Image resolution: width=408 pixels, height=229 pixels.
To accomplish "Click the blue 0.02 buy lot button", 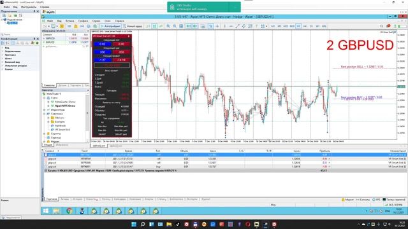I will pyautogui.click(x=102, y=44).
